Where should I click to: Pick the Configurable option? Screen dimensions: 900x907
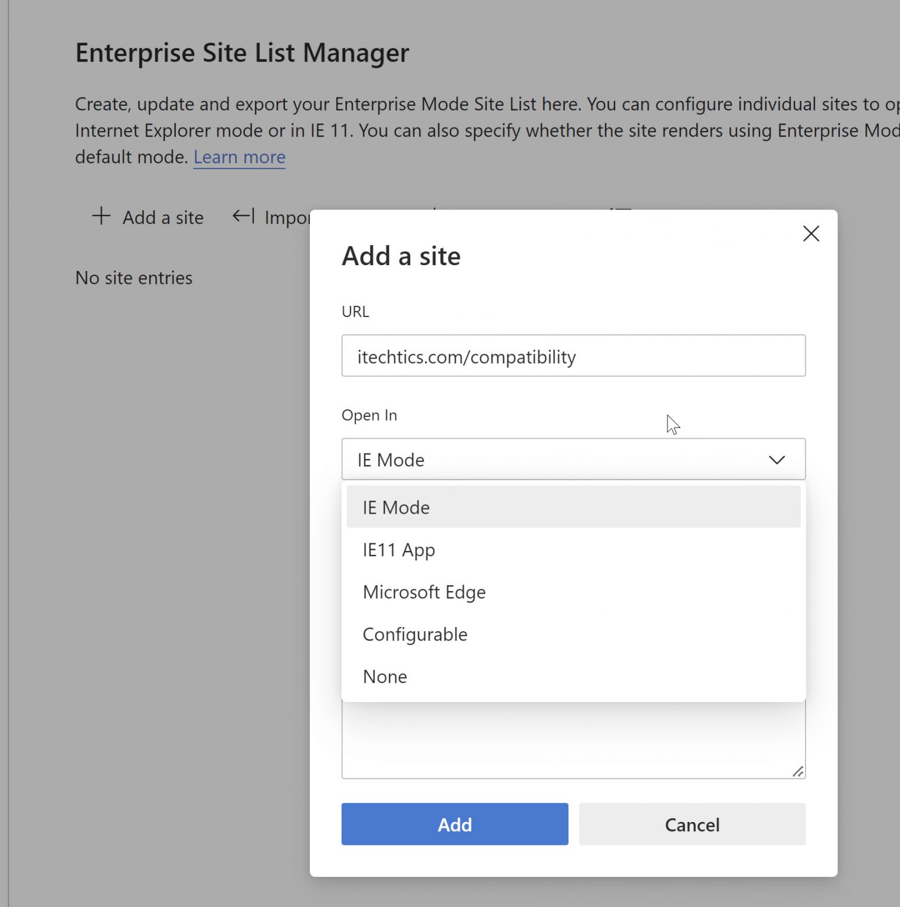415,634
